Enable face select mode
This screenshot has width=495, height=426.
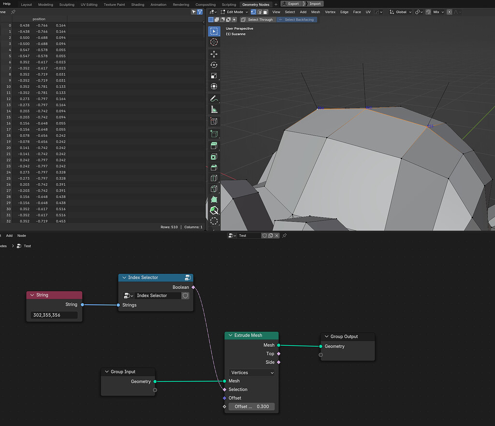[x=265, y=12]
